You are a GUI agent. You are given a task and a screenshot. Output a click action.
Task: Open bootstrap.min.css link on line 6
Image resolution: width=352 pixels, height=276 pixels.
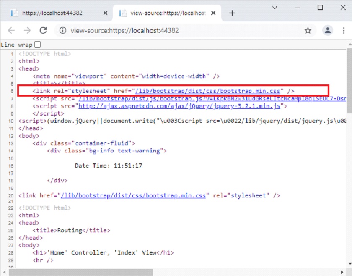coord(208,91)
